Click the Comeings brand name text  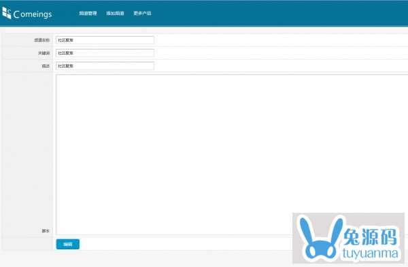[33, 14]
